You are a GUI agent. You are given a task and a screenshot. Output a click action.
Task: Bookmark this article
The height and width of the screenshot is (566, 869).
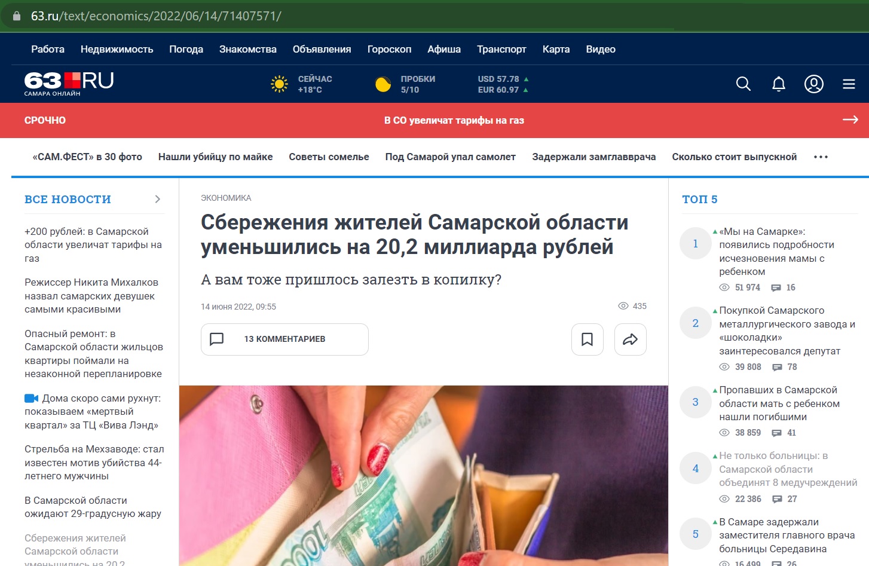tap(587, 339)
